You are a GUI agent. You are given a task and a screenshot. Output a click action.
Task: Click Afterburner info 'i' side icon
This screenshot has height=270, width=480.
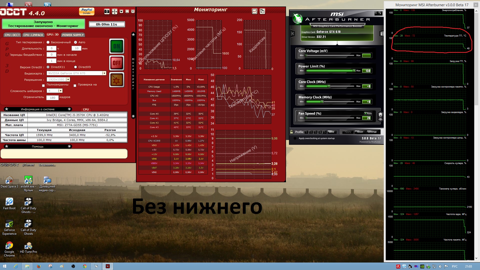[x=381, y=33]
